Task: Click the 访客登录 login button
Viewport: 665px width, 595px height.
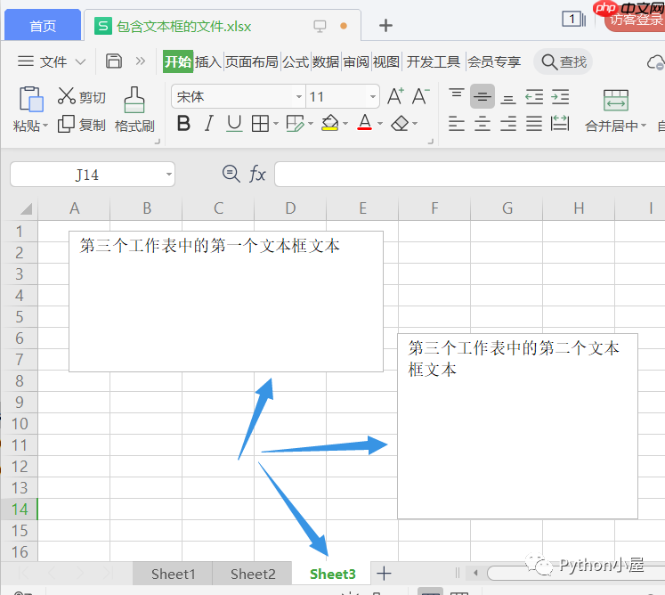Action: coord(636,20)
